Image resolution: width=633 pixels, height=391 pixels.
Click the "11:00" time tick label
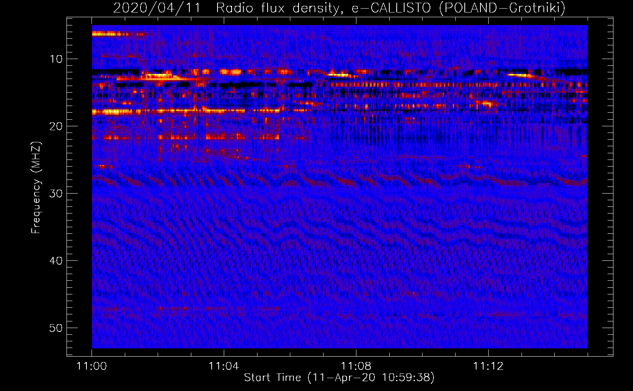tap(92, 366)
